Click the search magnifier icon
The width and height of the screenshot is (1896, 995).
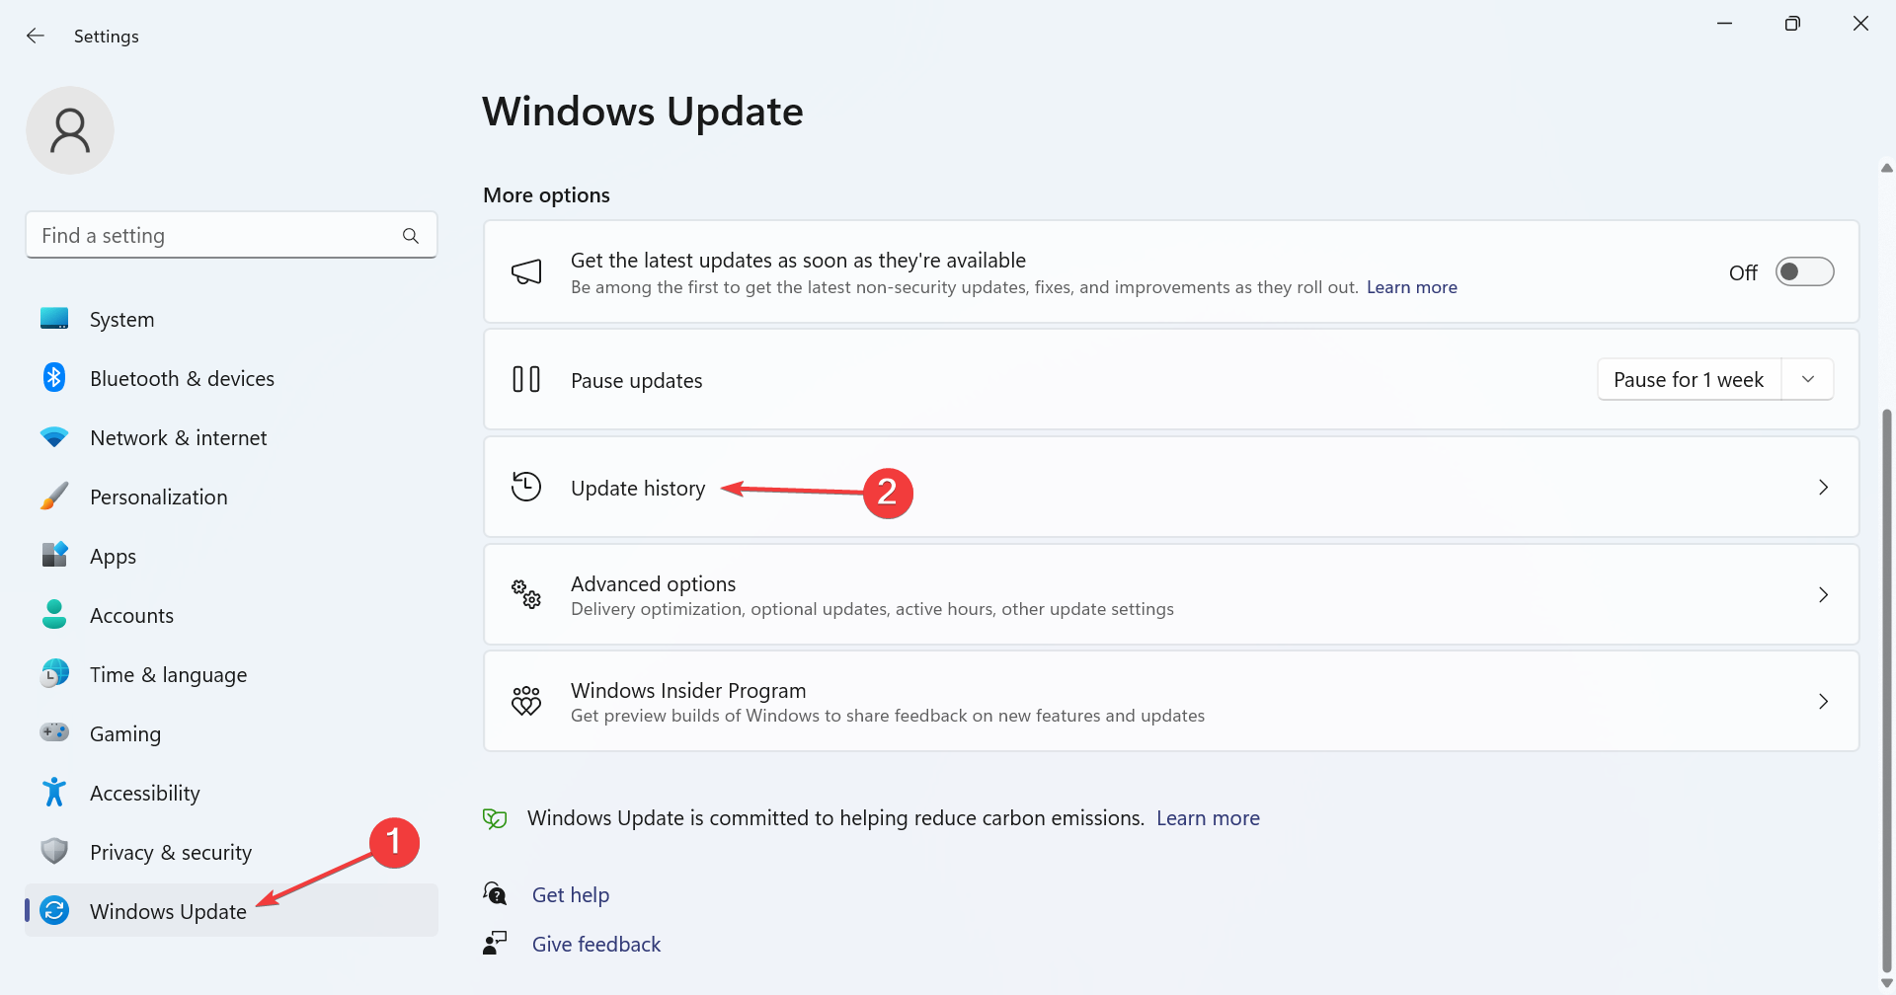coord(411,236)
